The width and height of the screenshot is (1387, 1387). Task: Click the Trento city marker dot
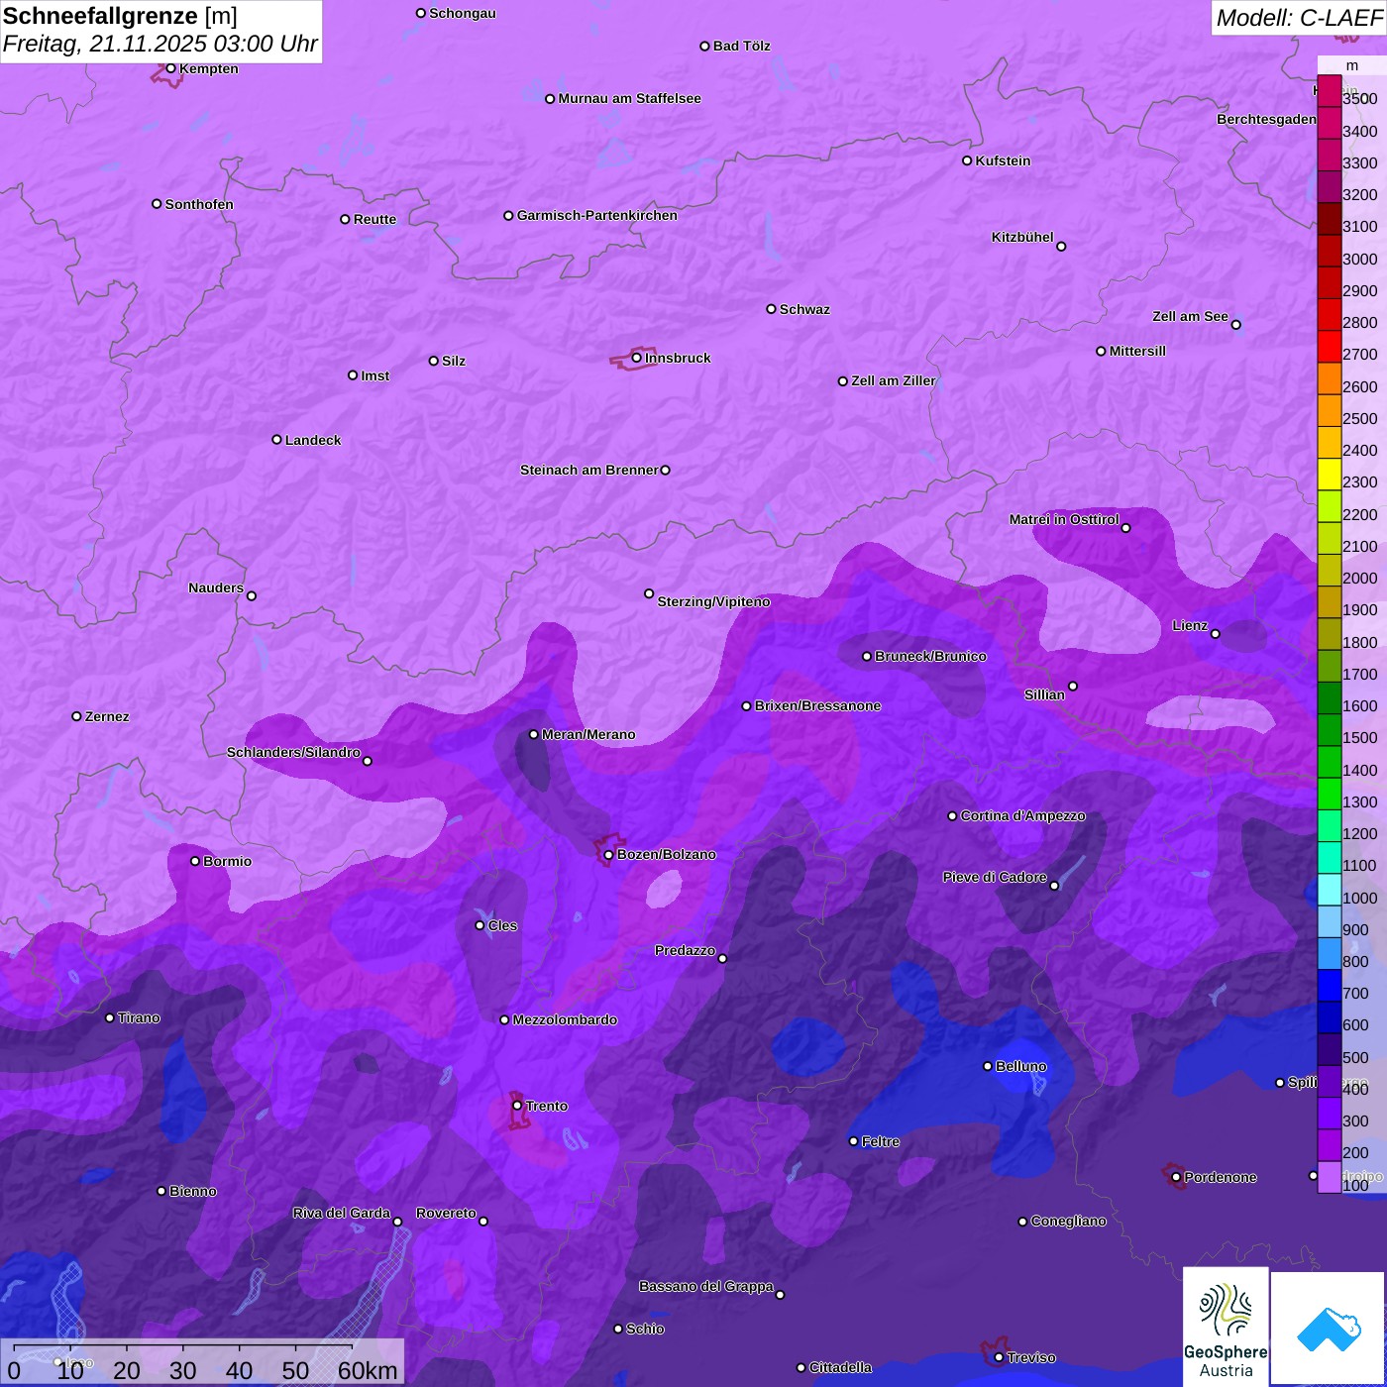(x=516, y=1106)
